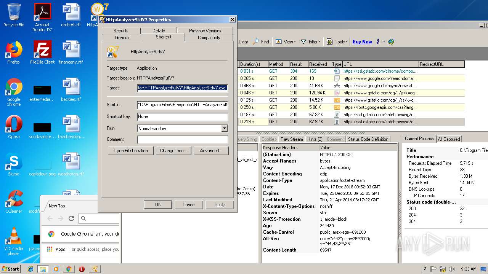Screen dimensions: 488x274
Task: Expand the View dropdown arrow
Action: (295, 42)
